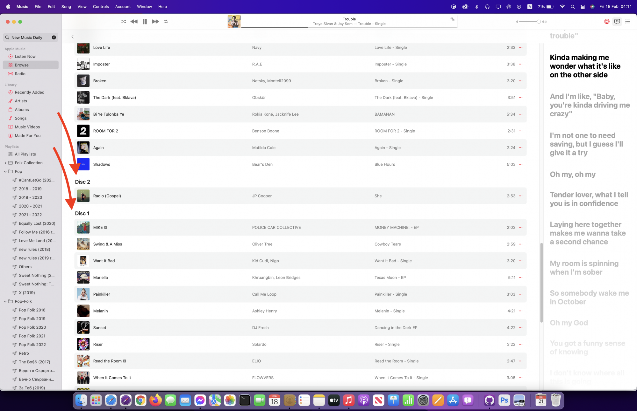Image resolution: width=637 pixels, height=411 pixels.
Task: Expand the Folk Collection folder
Action: (x=5, y=163)
